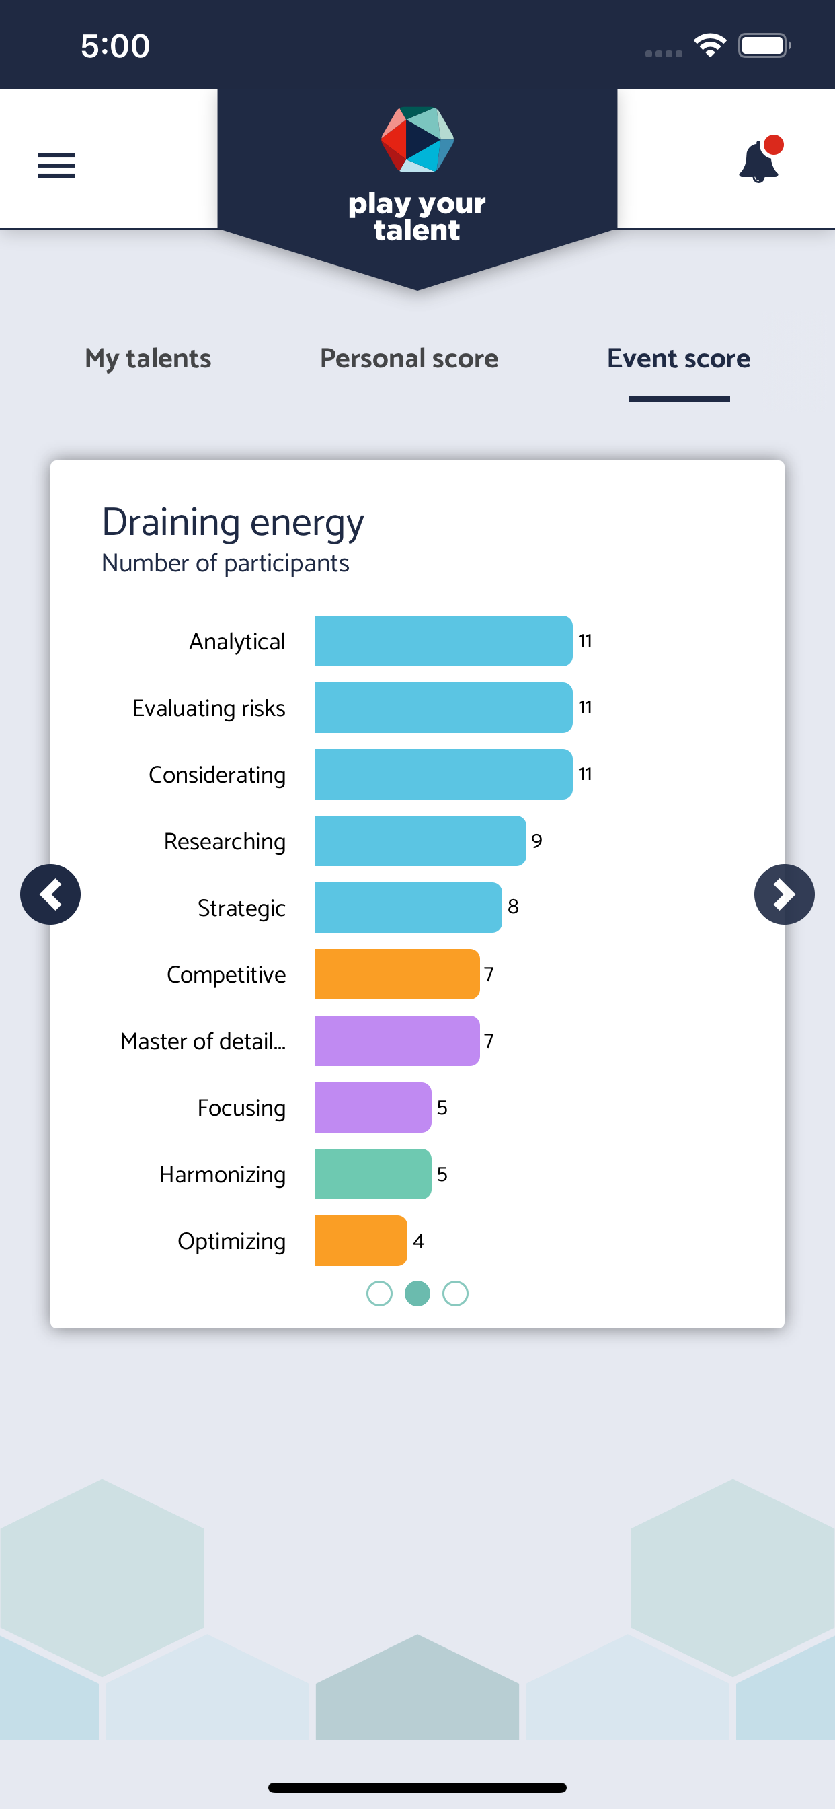835x1809 pixels.
Task: Tap the battery status icon
Action: coord(764,46)
